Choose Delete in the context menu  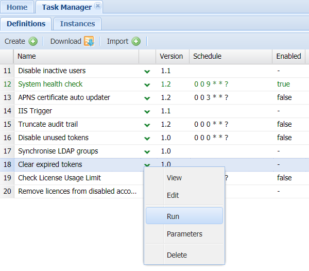(x=177, y=255)
